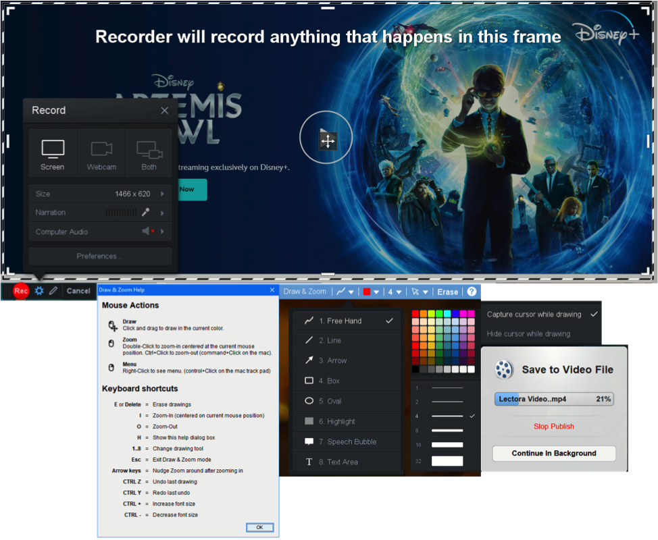Select Screen recording mode icon
Image resolution: width=658 pixels, height=540 pixels.
click(53, 155)
